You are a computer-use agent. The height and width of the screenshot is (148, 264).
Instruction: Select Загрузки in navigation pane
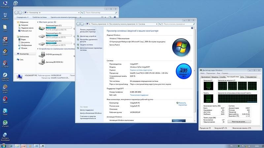pos(24,25)
